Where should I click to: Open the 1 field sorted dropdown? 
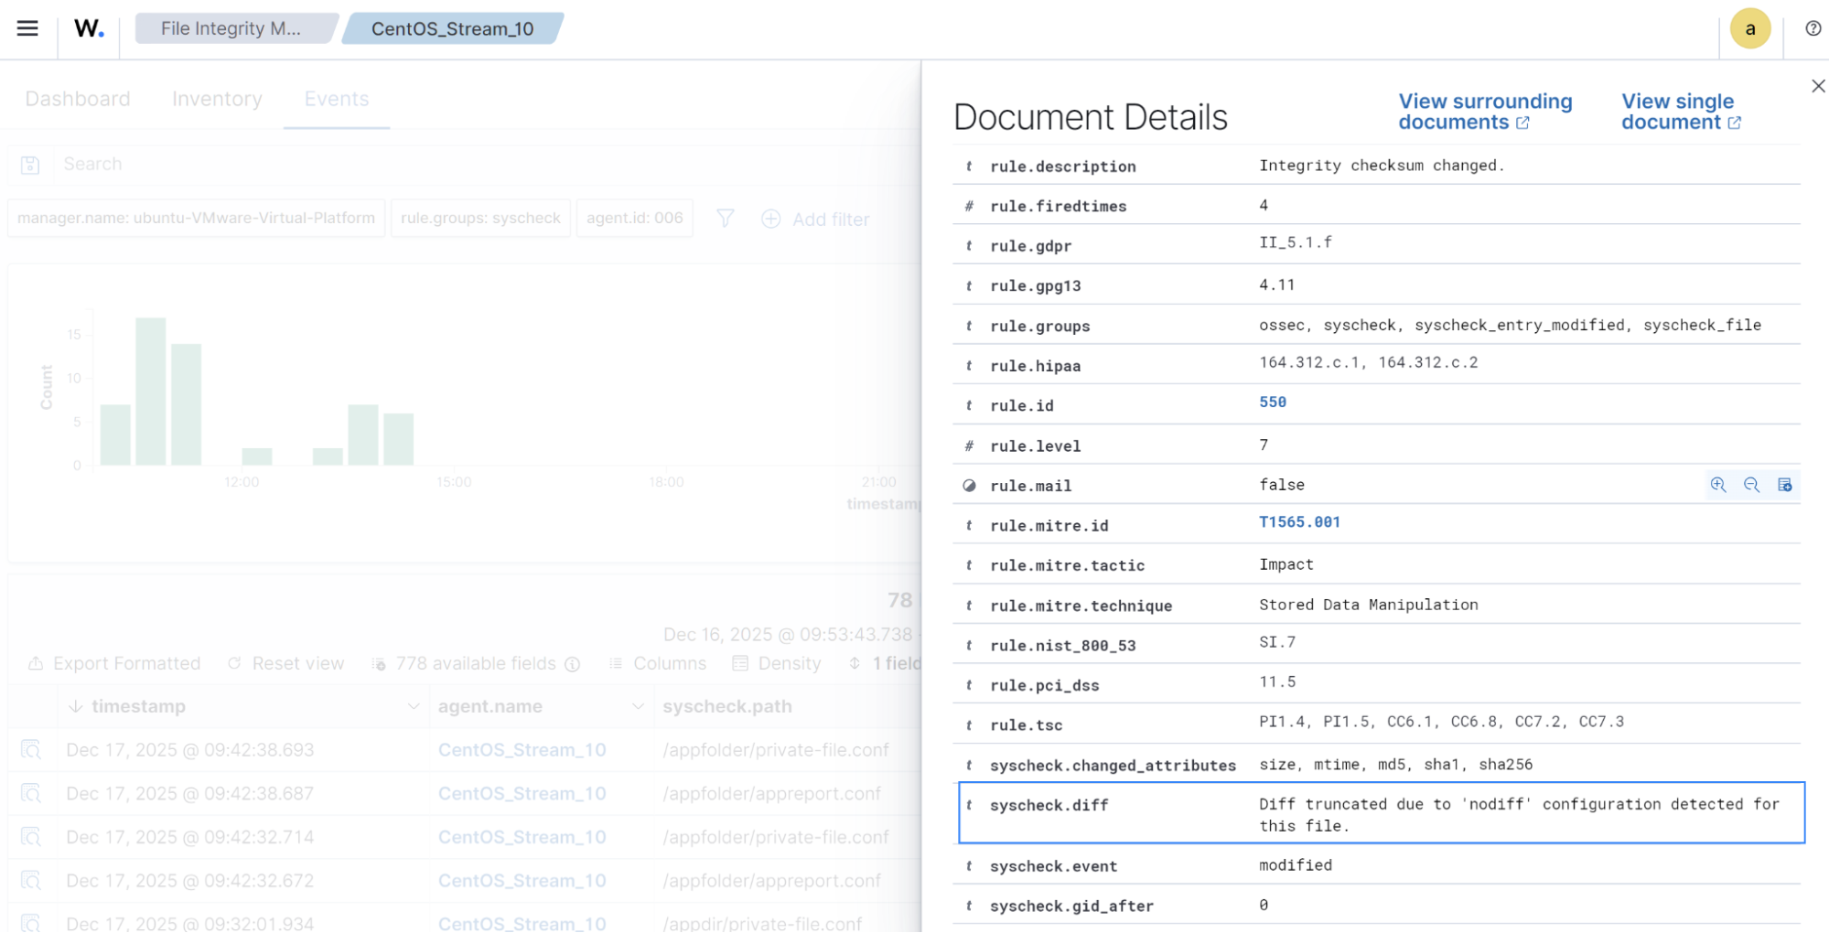tap(892, 663)
